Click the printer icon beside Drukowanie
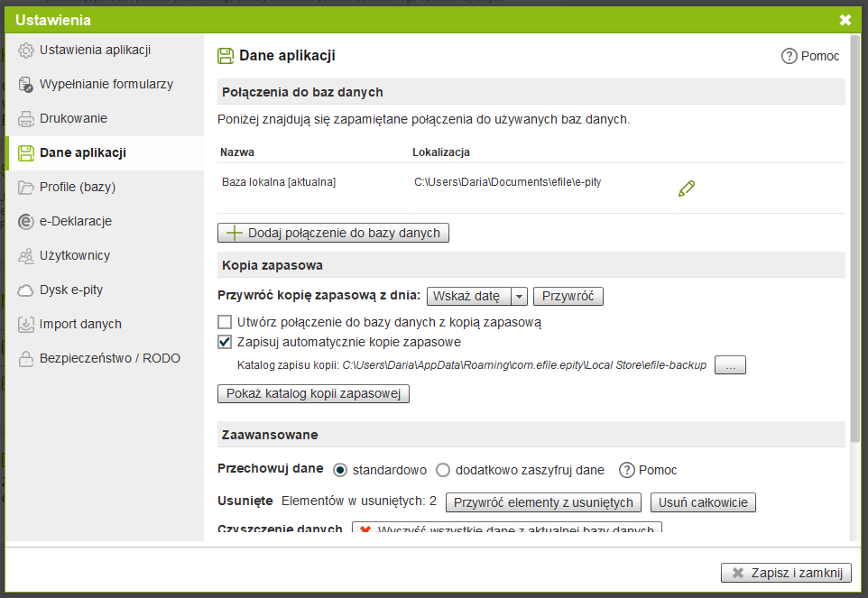This screenshot has width=868, height=598. pos(26,119)
